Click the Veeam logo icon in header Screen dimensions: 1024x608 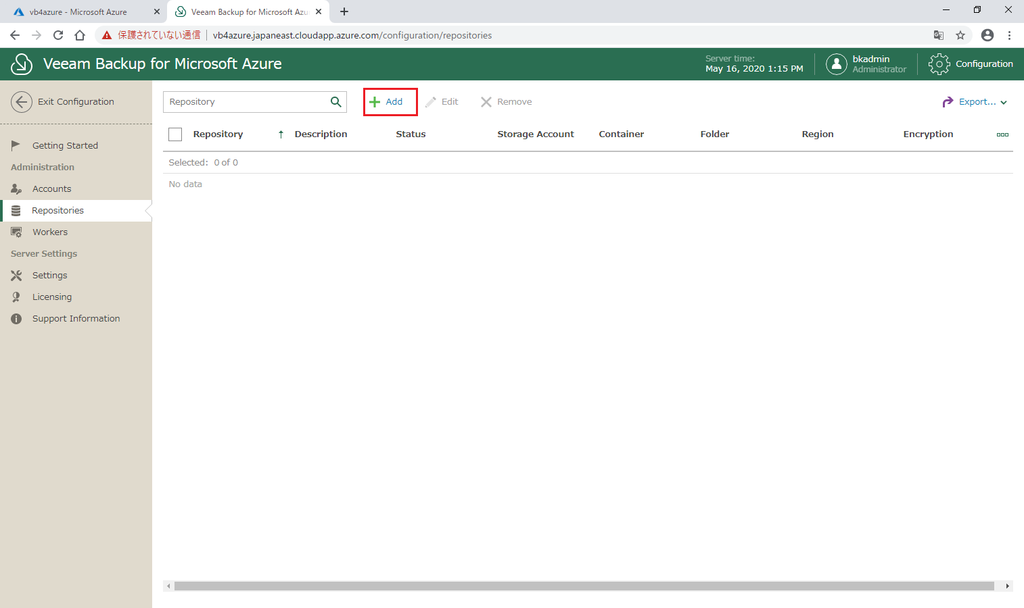22,64
